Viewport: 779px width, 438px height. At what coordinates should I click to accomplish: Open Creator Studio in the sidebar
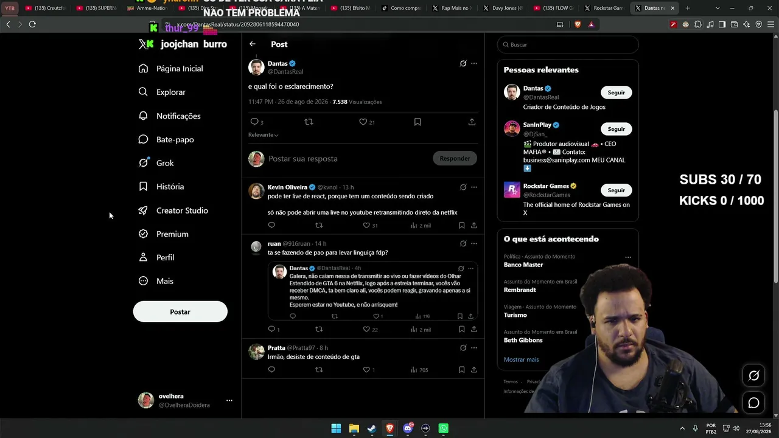pos(173,210)
